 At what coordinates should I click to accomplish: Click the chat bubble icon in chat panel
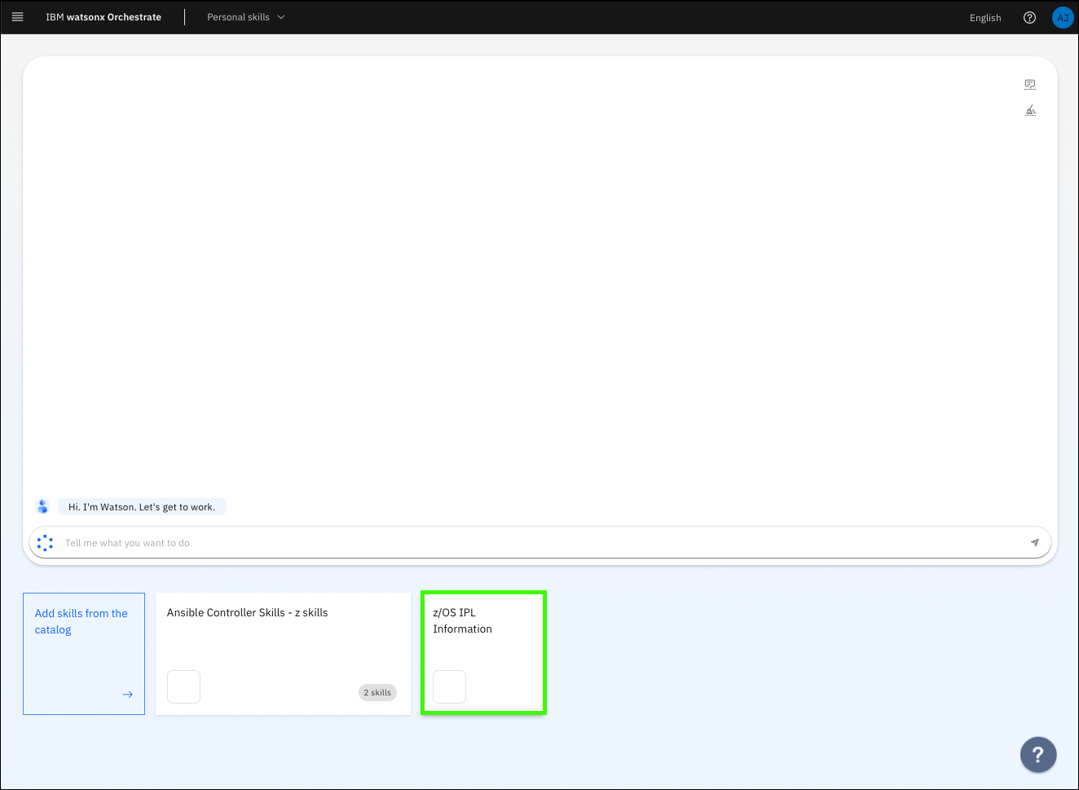click(1030, 85)
